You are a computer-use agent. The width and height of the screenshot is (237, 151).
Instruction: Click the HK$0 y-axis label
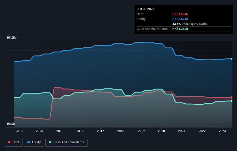(x=11, y=124)
